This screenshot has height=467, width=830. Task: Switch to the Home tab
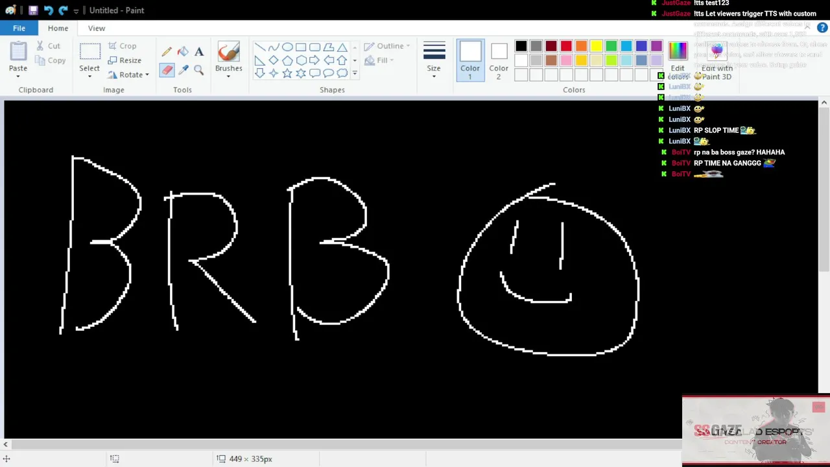point(58,28)
